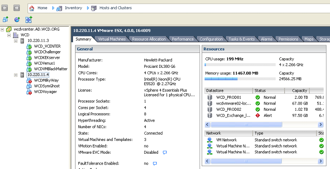Click the Home breadcrumb link
This screenshot has height=169, width=330.
(42, 8)
